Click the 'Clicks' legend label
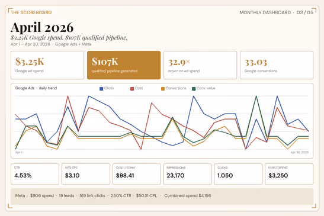324x216 pixels. coord(109,88)
